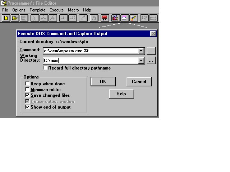230x172 pixels.
Task: Expand the Working Directory dropdown list
Action: [141, 61]
